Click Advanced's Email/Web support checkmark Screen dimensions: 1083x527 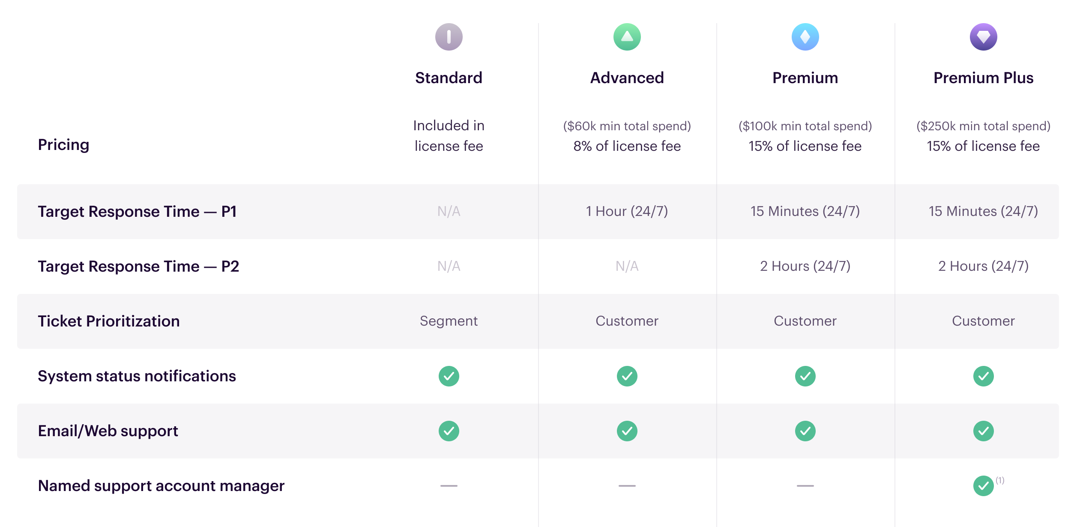tap(627, 431)
